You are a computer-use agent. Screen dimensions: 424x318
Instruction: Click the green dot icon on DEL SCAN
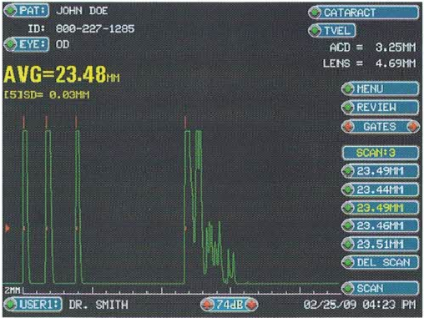tap(348, 263)
